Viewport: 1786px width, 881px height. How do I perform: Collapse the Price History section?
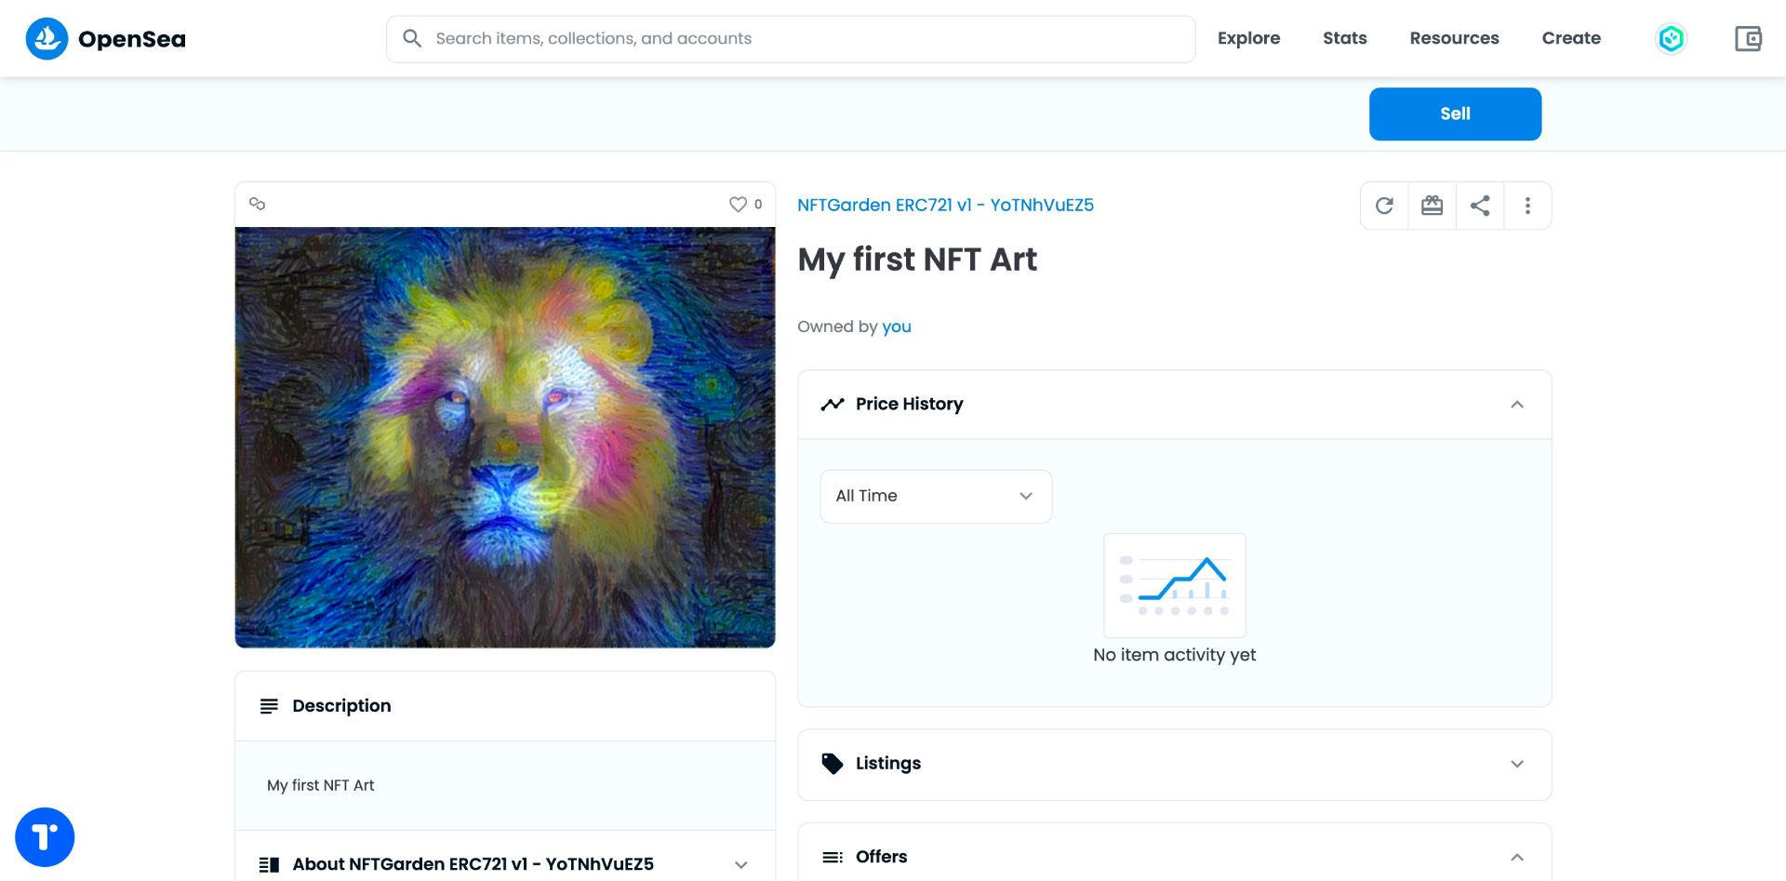[x=1517, y=404]
